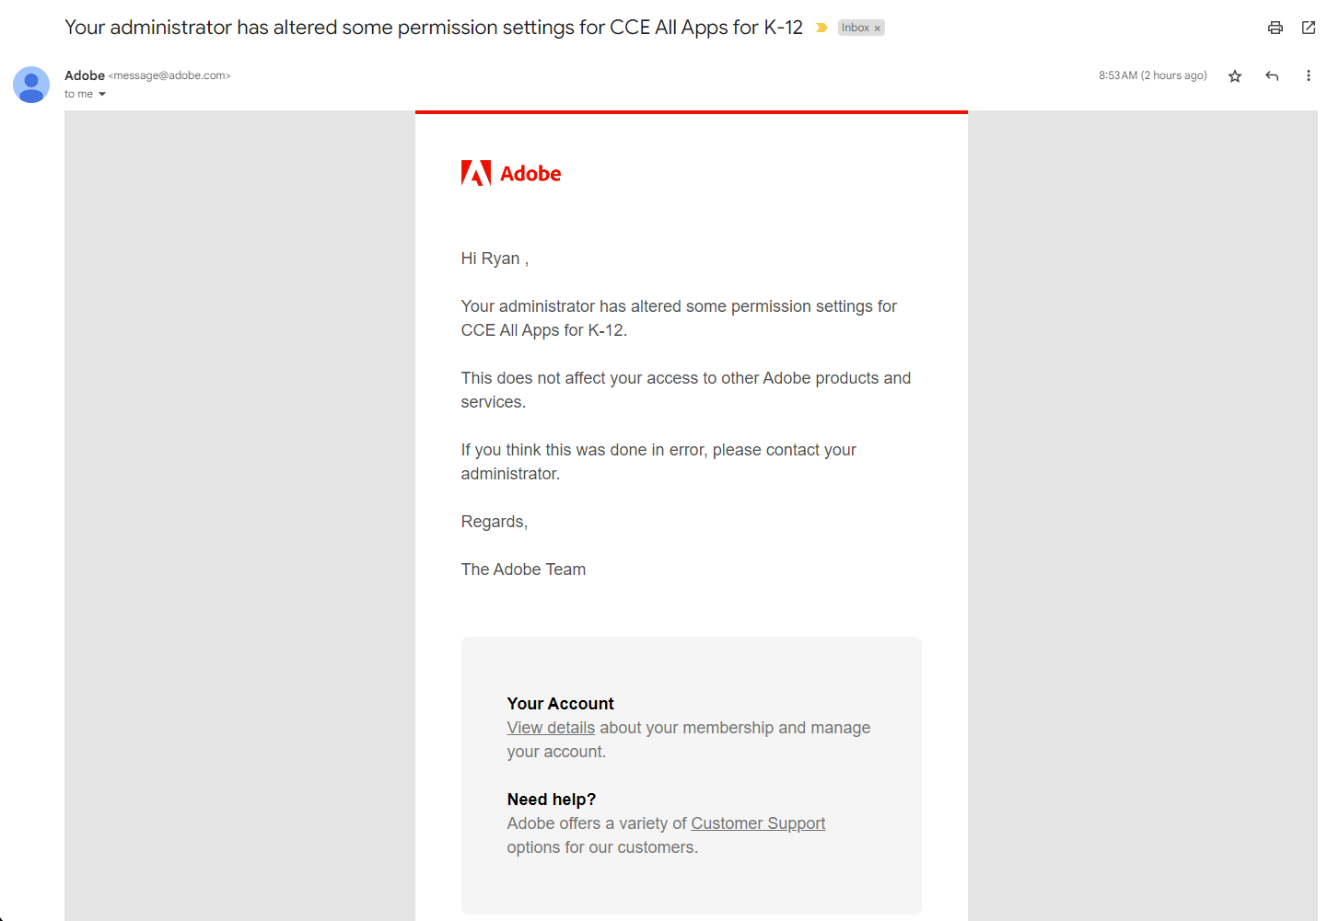Open the View details link
This screenshot has height=921, width=1328.
551,728
